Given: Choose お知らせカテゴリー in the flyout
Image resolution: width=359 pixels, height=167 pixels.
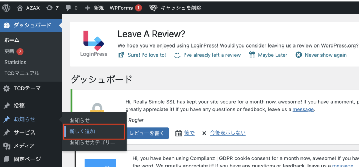Looking at the screenshot, I should coord(92,143).
